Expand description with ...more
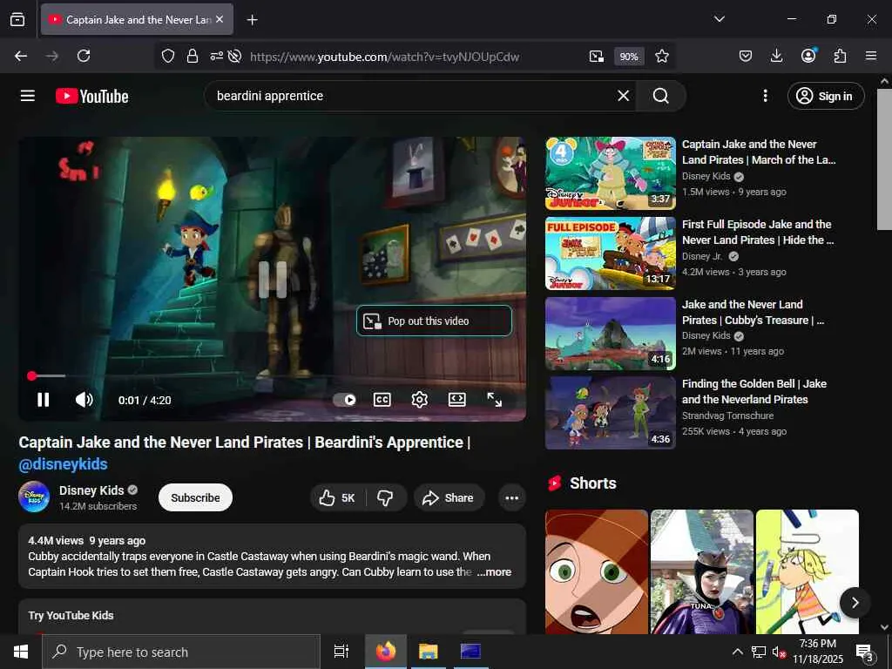Image resolution: width=892 pixels, height=669 pixels. 494,571
